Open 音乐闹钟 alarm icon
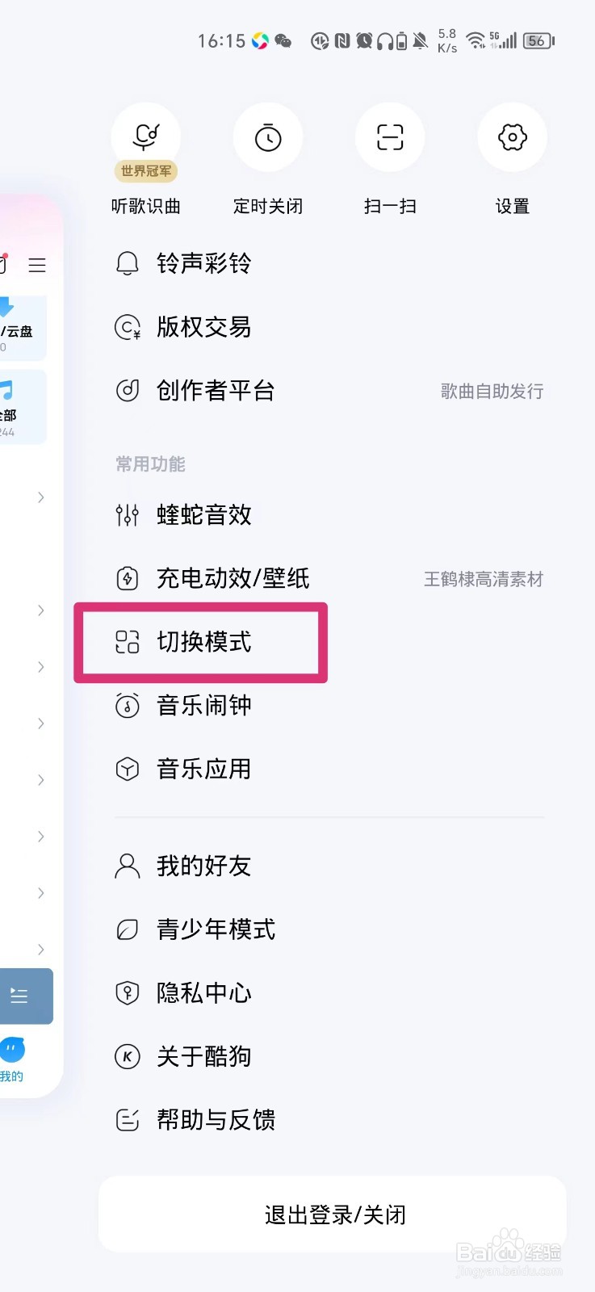The image size is (595, 1292). click(128, 706)
